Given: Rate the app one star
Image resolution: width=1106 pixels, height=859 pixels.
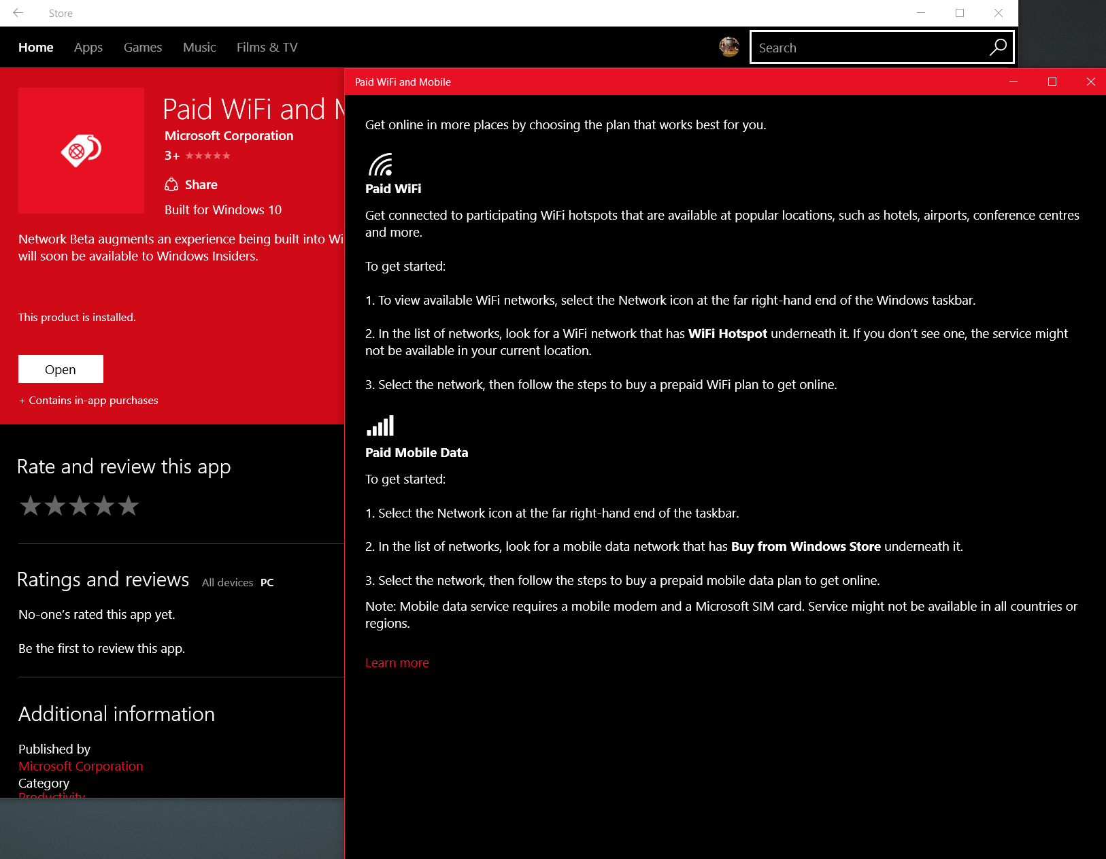Looking at the screenshot, I should point(30,505).
